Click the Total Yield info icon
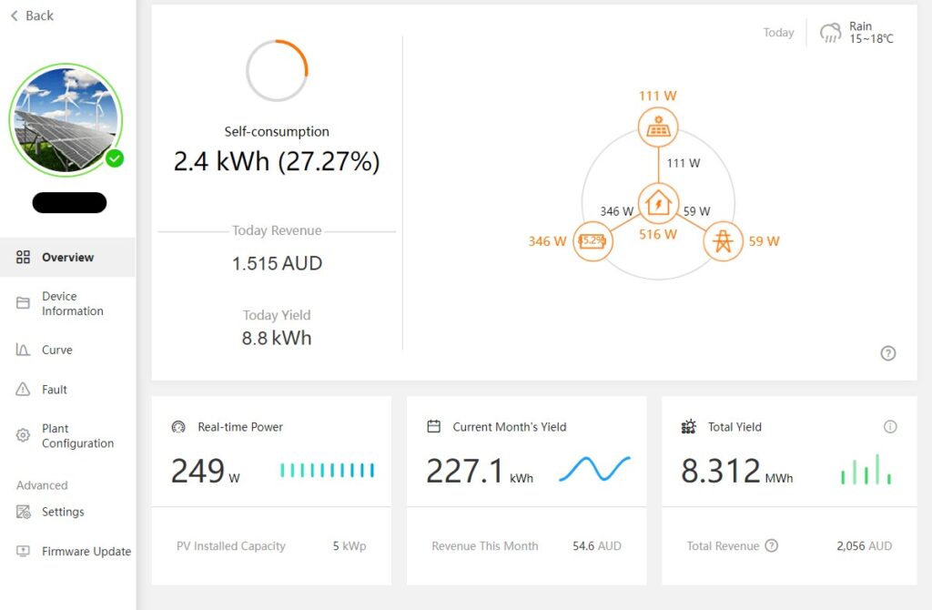 point(890,427)
